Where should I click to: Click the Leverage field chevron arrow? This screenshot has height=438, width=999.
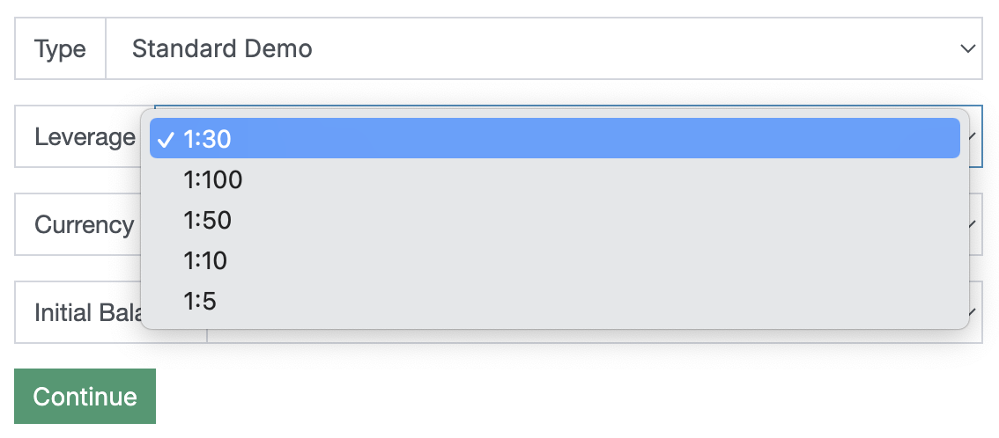click(974, 136)
